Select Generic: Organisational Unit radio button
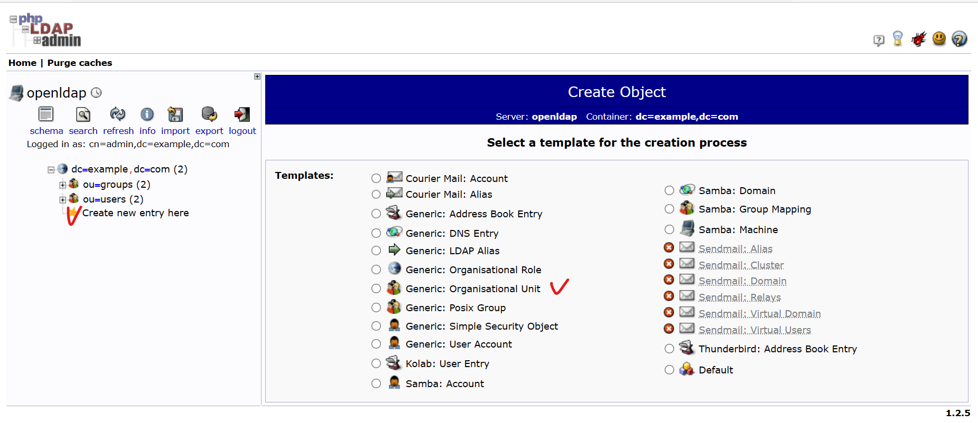Viewport: 978px width, 423px height. coord(376,289)
